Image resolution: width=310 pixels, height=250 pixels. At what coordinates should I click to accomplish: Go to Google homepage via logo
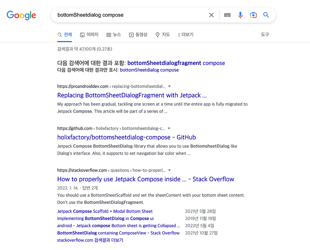(x=21, y=16)
